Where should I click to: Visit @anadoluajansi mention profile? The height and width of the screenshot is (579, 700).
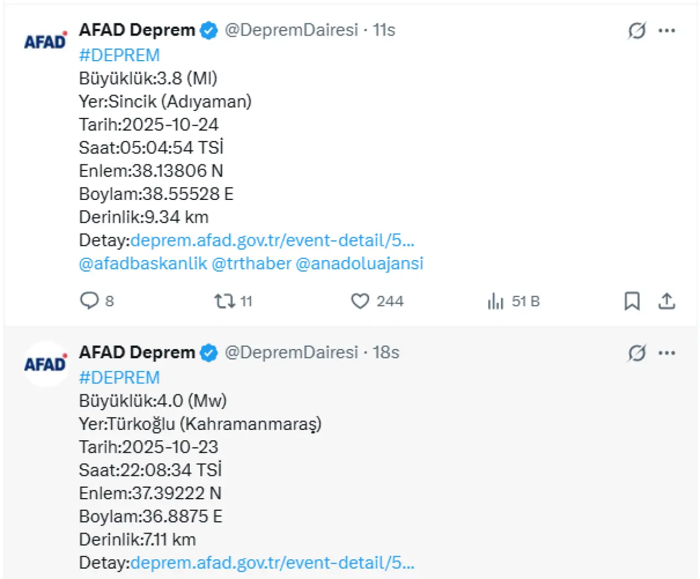coord(359,263)
